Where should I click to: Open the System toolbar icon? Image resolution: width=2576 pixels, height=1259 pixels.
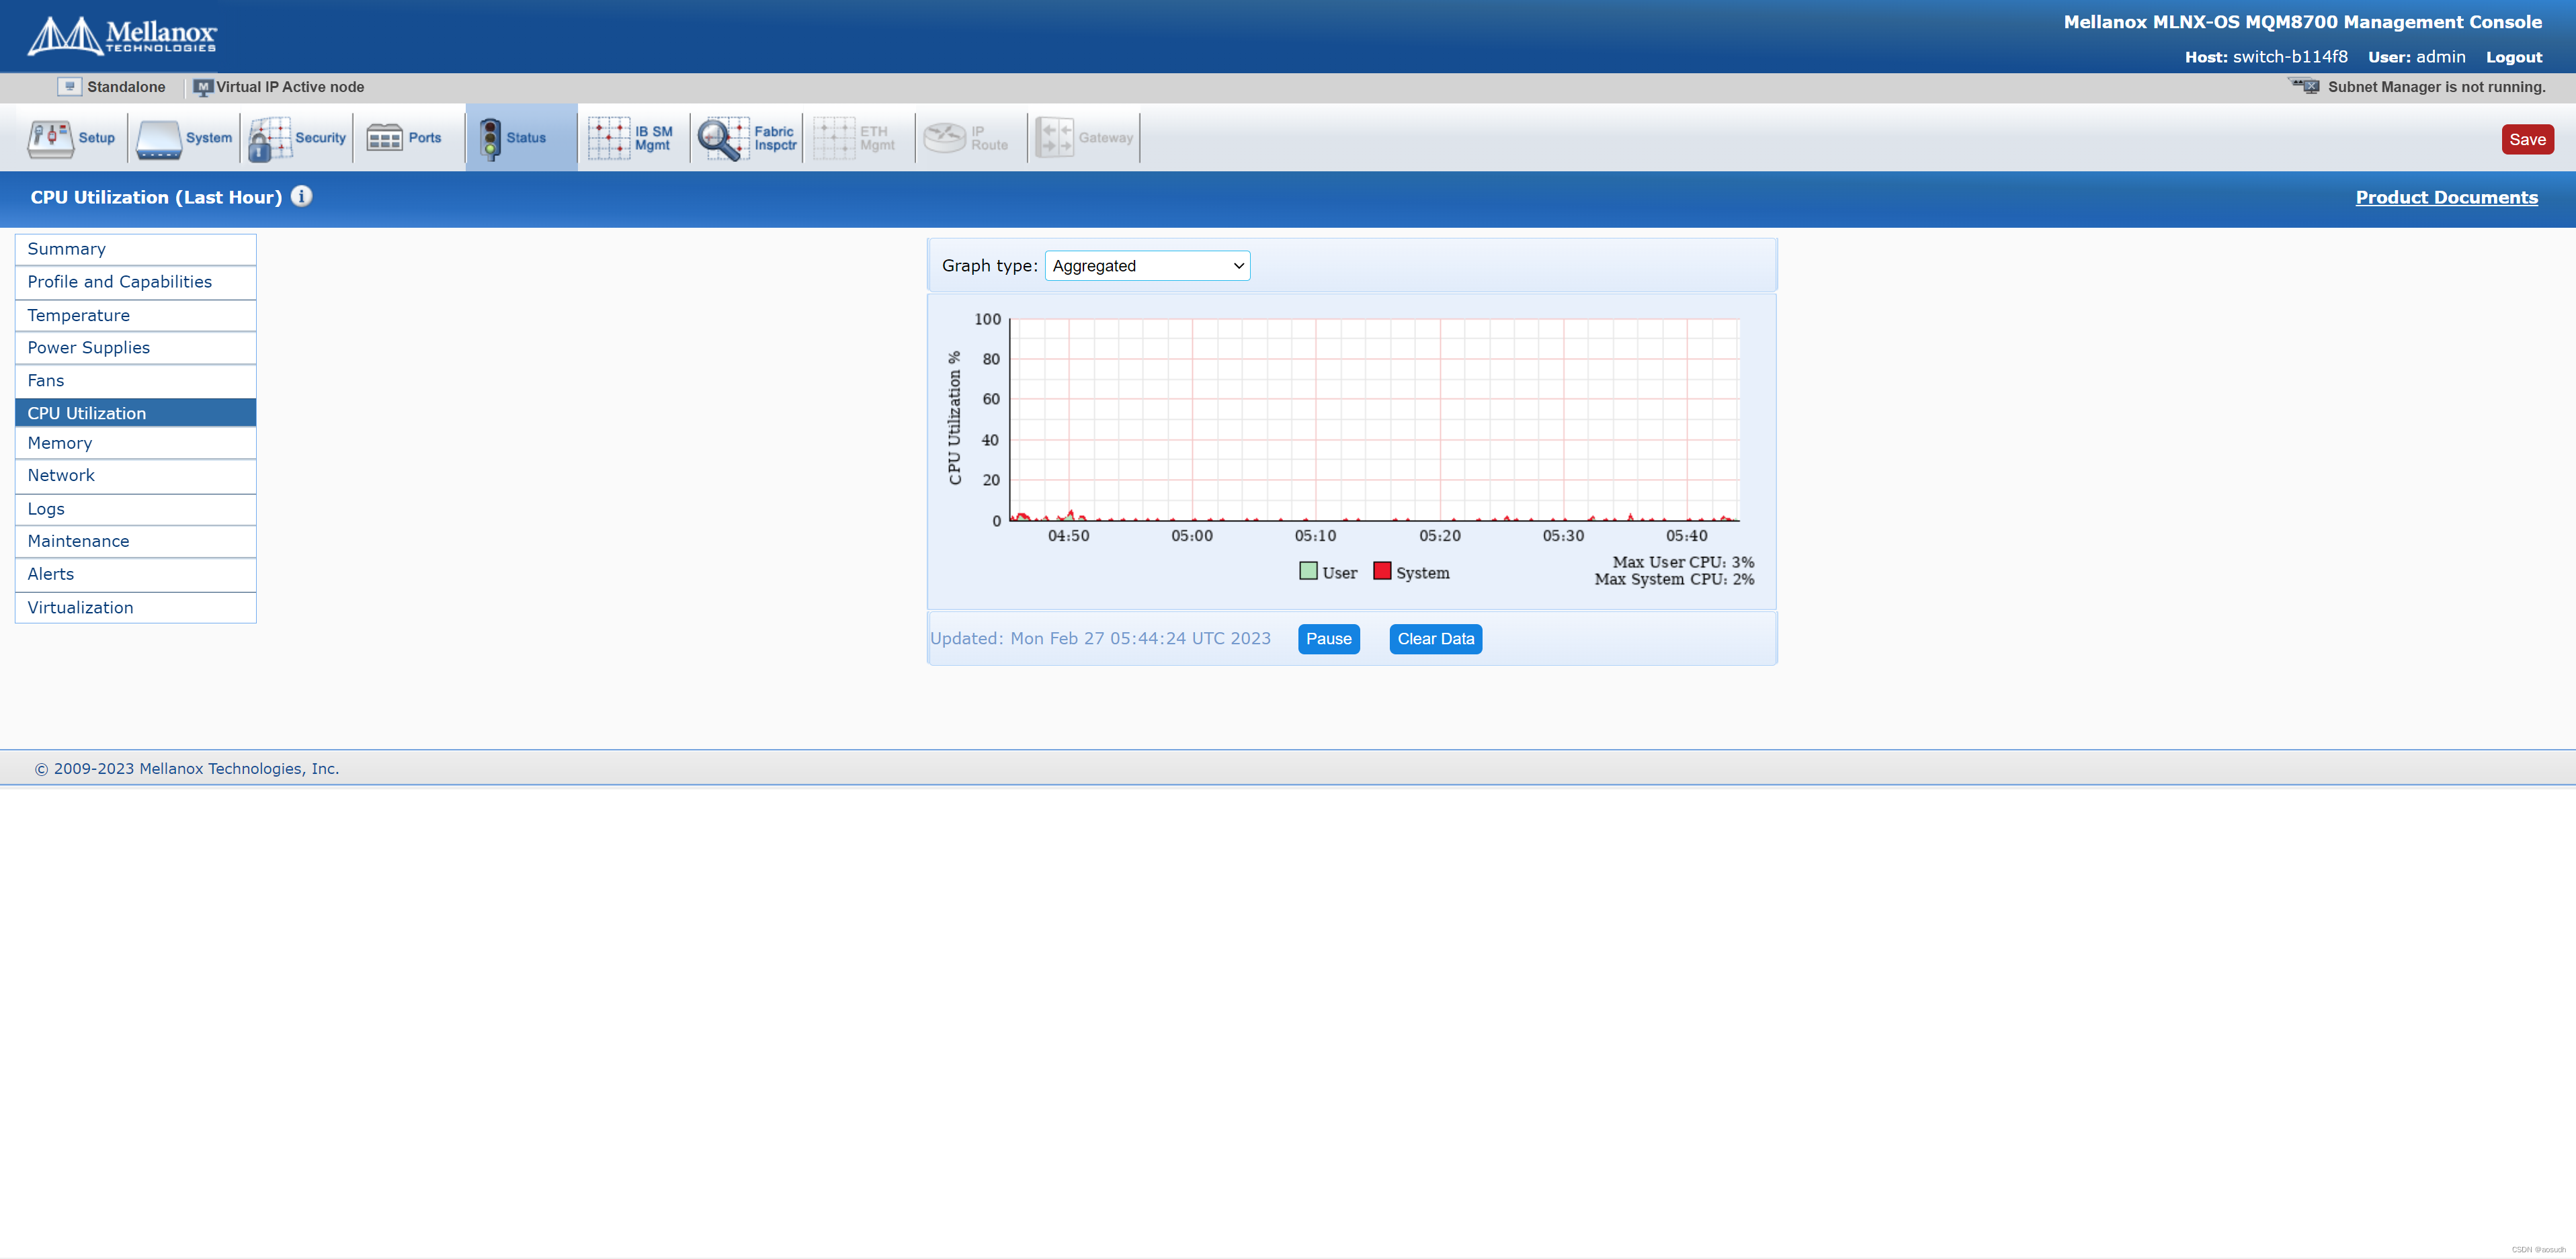[160, 139]
